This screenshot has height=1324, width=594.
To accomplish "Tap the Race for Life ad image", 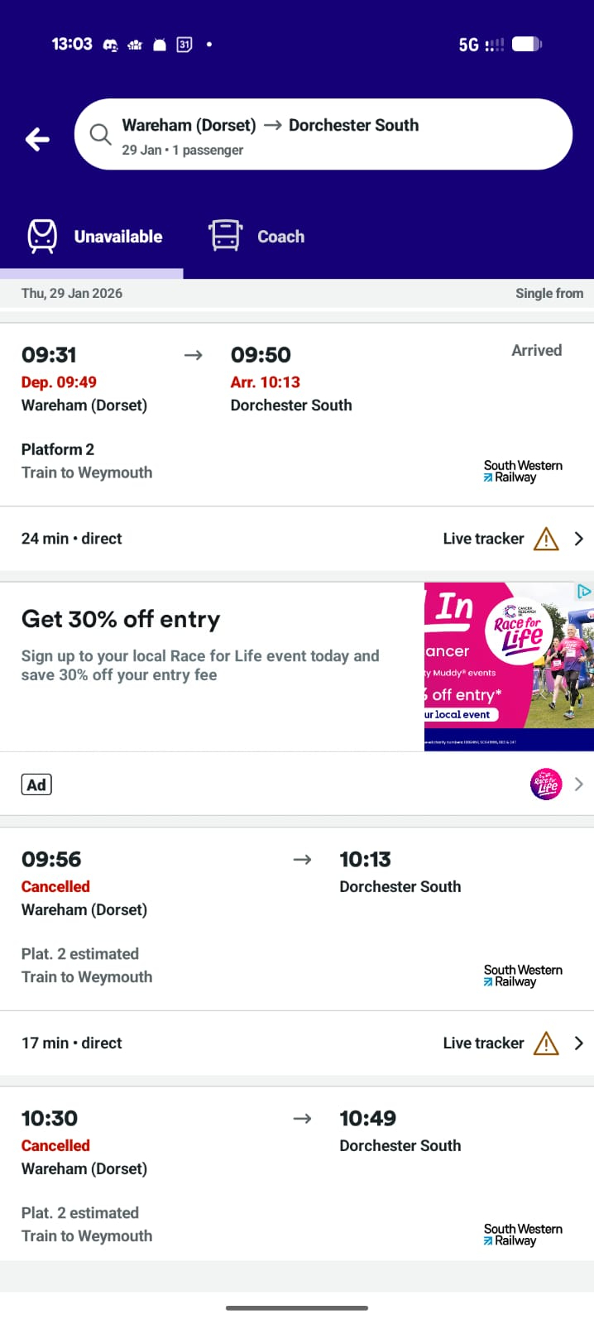I will point(508,666).
